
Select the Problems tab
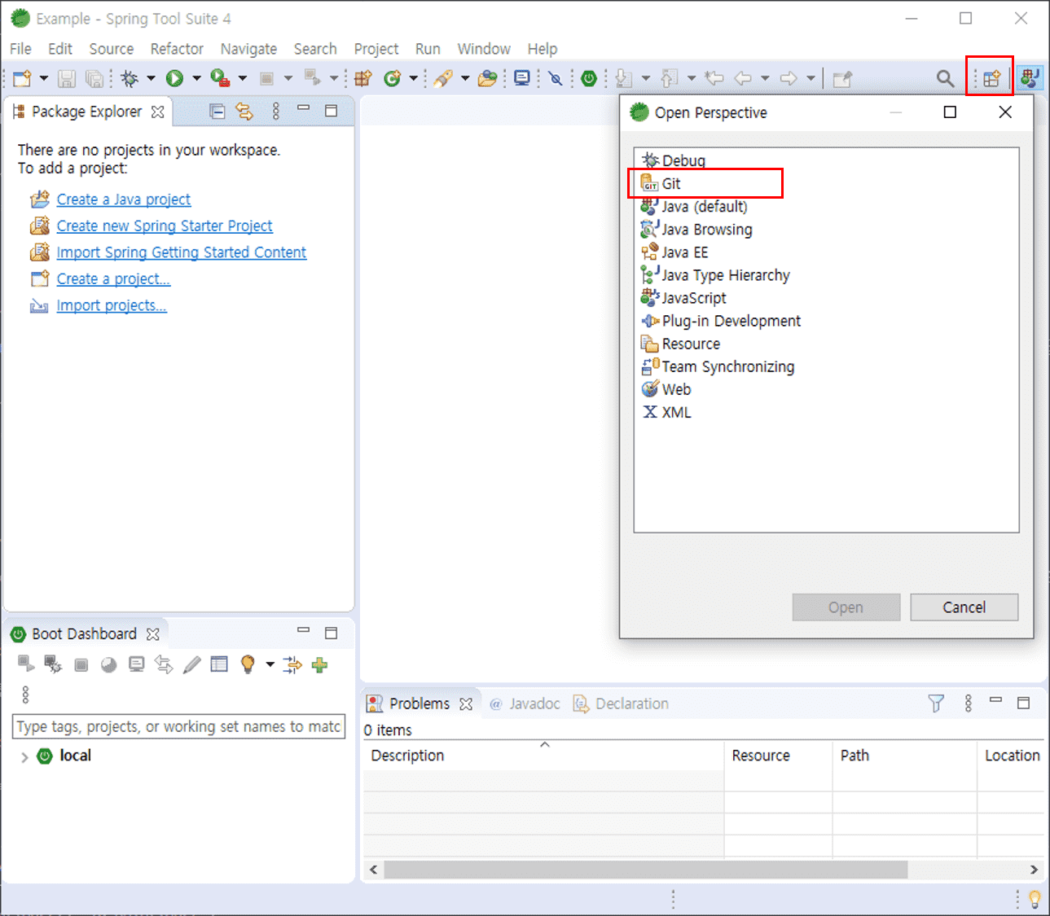(x=420, y=703)
